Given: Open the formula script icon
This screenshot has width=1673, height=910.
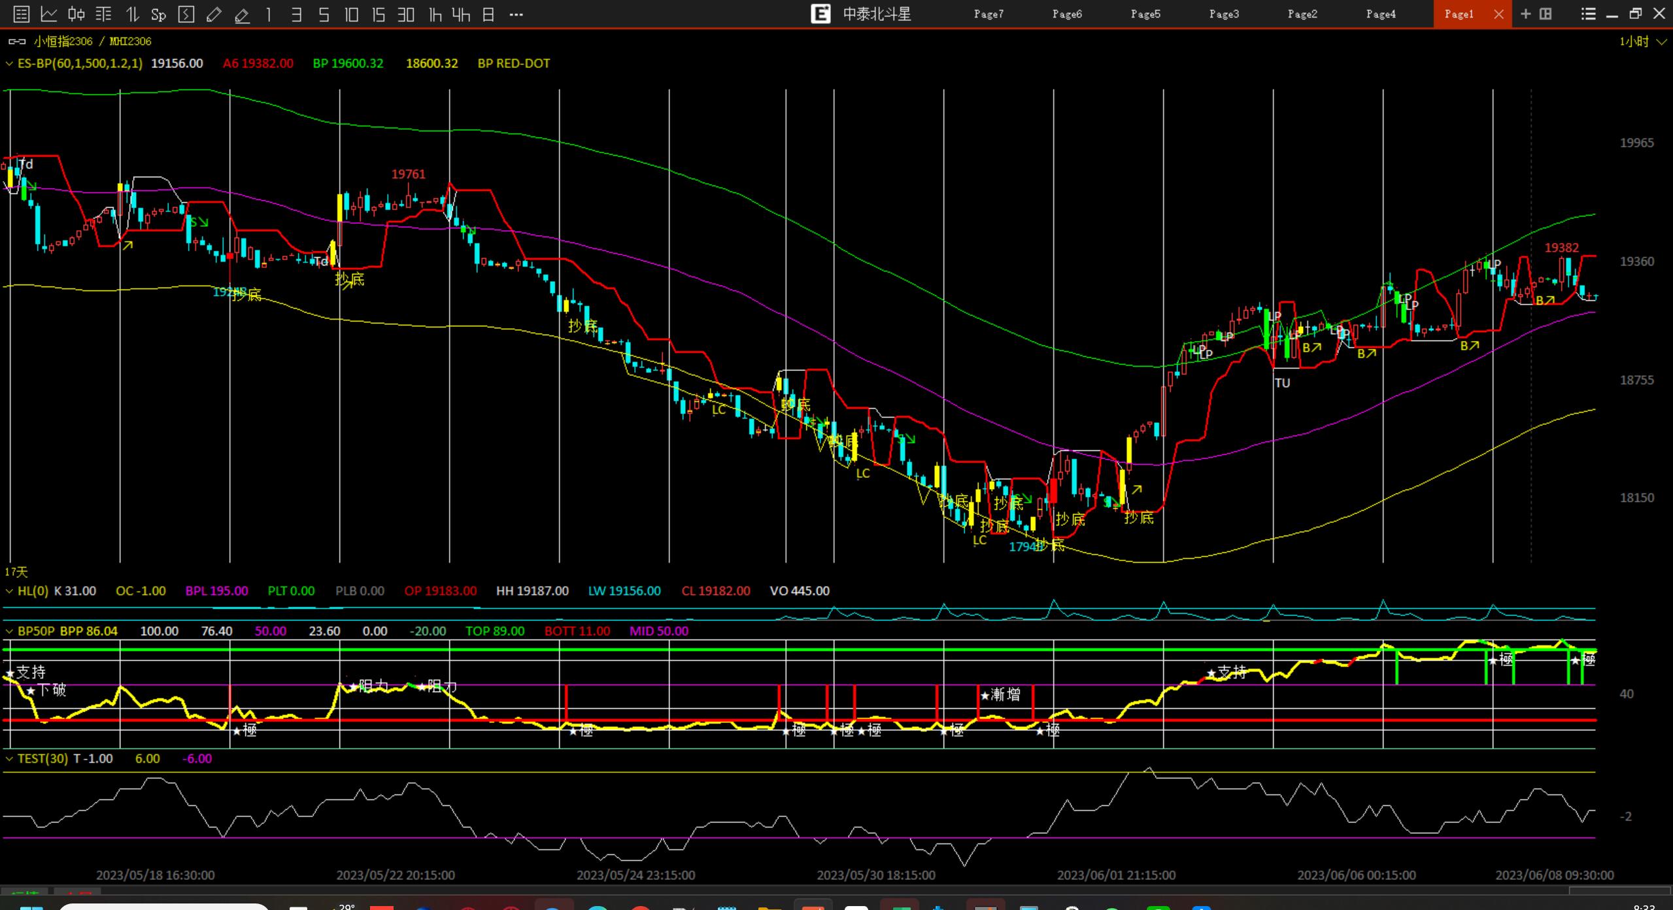Looking at the screenshot, I should [x=186, y=14].
